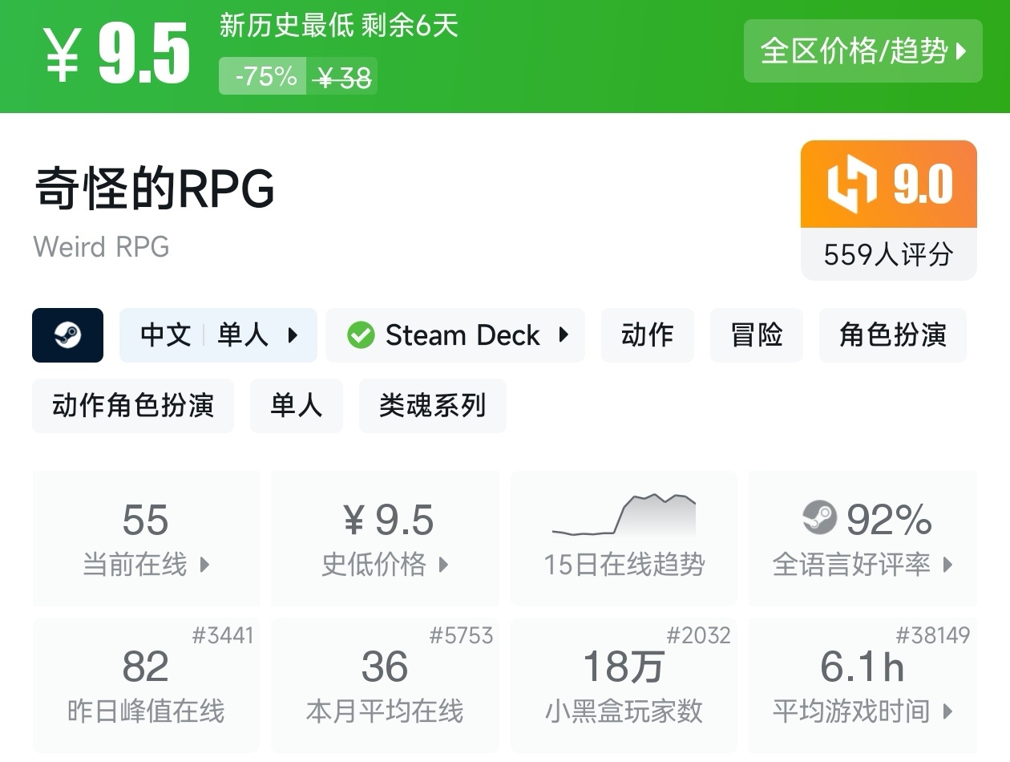The height and width of the screenshot is (762, 1010).
Task: Open the 全区价格/趋势 price trend button
Action: point(863,51)
